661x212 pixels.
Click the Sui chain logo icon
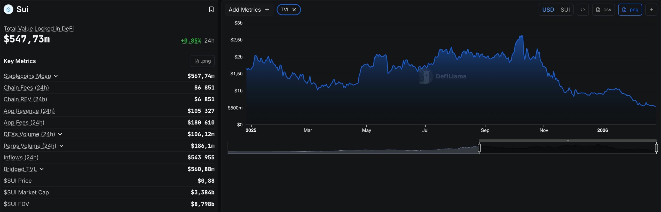[x=8, y=10]
